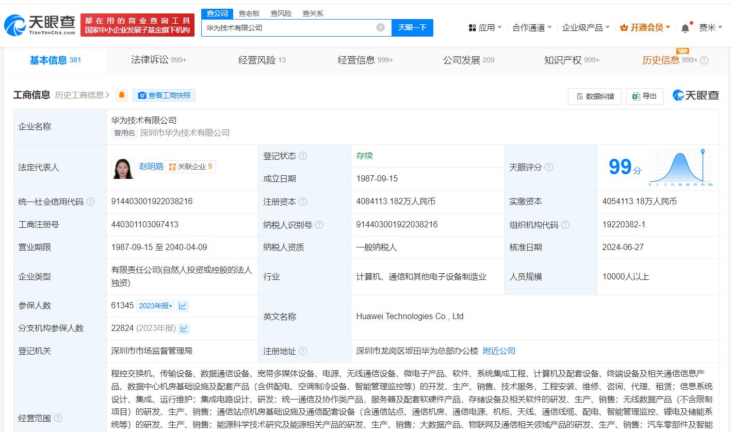Expand the 2023年报 report tag
Viewport: 731px width, 432px height.
pos(155,306)
